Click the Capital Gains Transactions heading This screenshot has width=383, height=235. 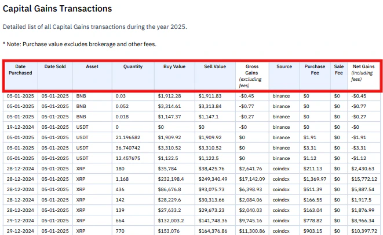click(57, 9)
